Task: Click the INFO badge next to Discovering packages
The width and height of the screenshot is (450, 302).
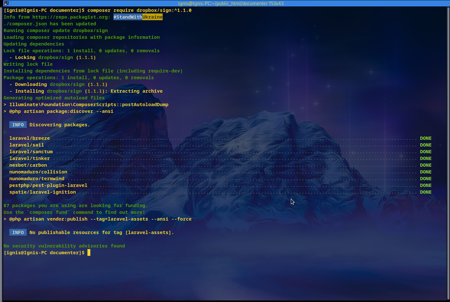Action: click(x=18, y=124)
